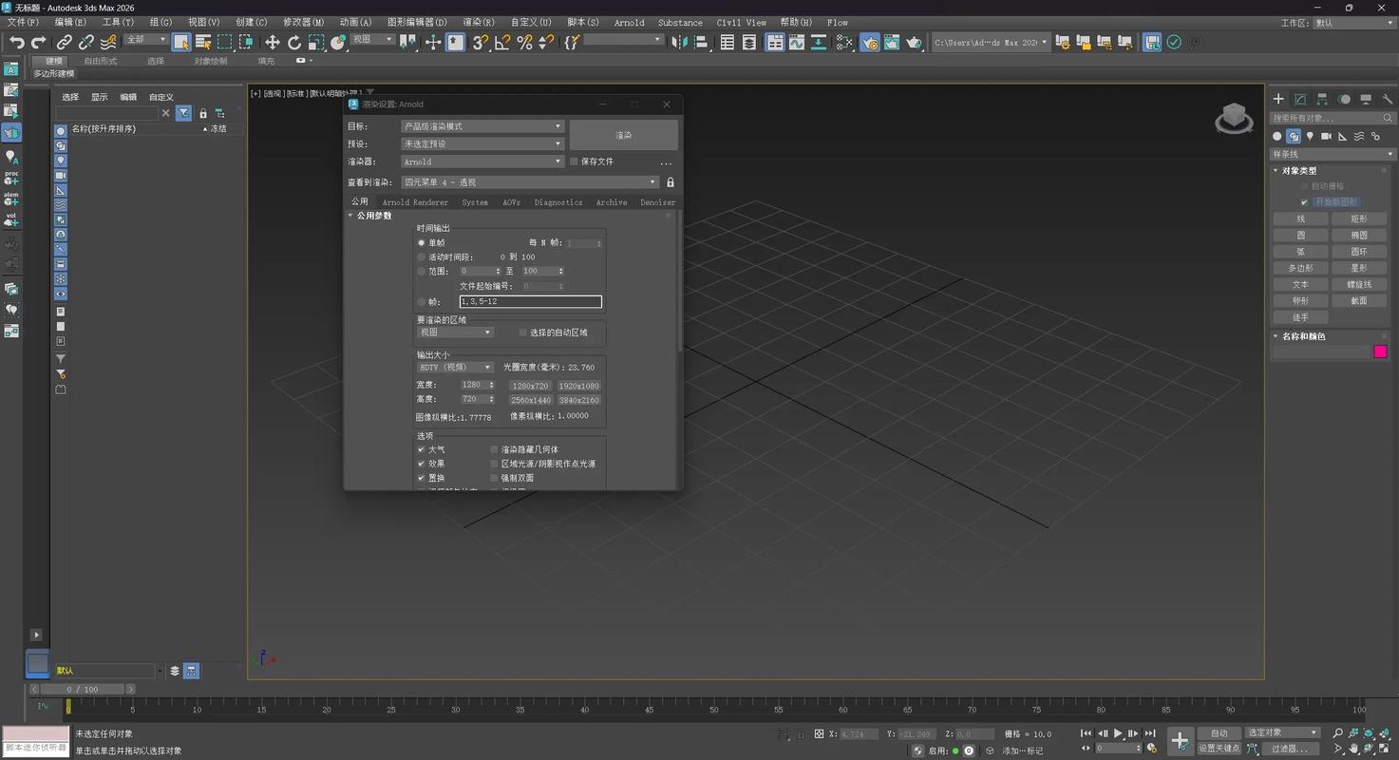The height and width of the screenshot is (760, 1399).
Task: Select the 单帧 radio button
Action: click(x=422, y=243)
